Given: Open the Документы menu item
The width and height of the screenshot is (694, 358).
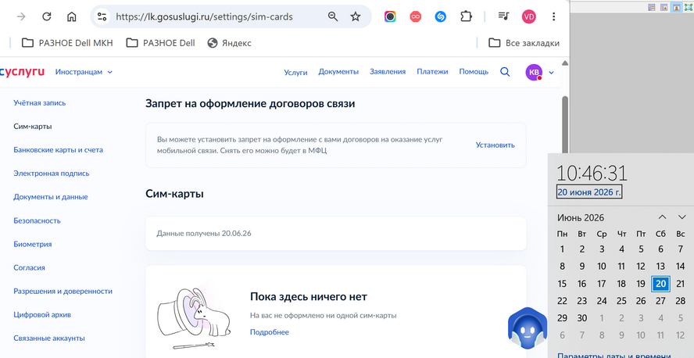Looking at the screenshot, I should [x=338, y=72].
